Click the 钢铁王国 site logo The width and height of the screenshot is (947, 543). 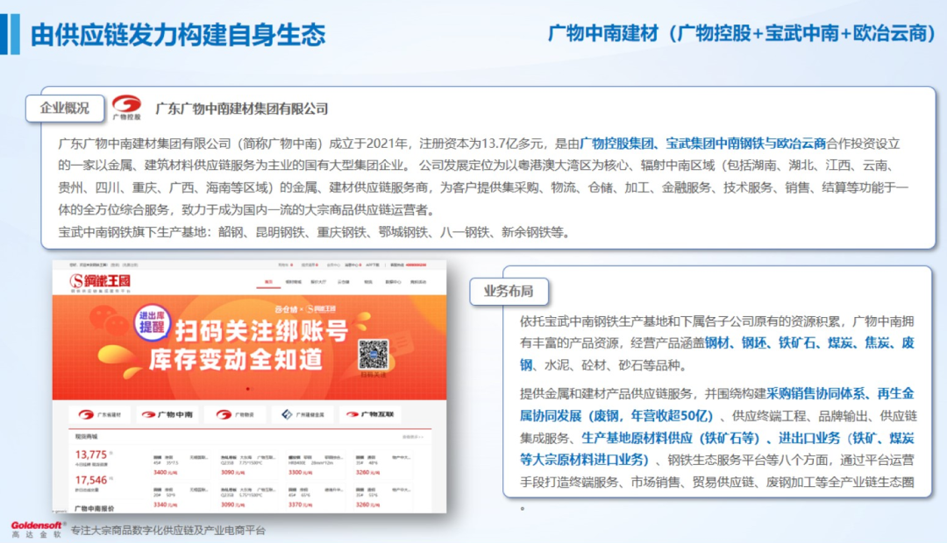pos(103,280)
